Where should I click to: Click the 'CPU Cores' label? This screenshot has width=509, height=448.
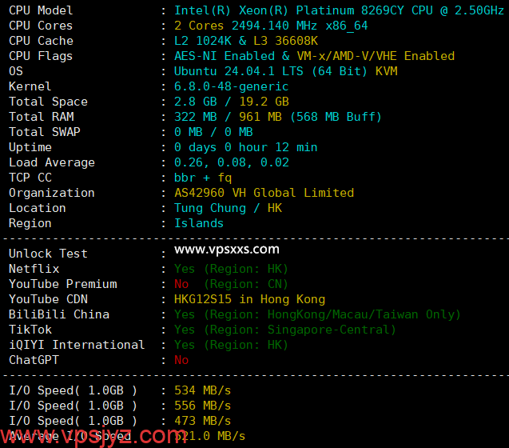(41, 26)
